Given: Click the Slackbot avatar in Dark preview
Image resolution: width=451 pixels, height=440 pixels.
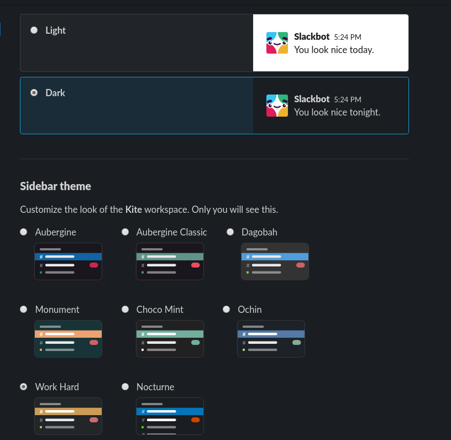Looking at the screenshot, I should (277, 106).
